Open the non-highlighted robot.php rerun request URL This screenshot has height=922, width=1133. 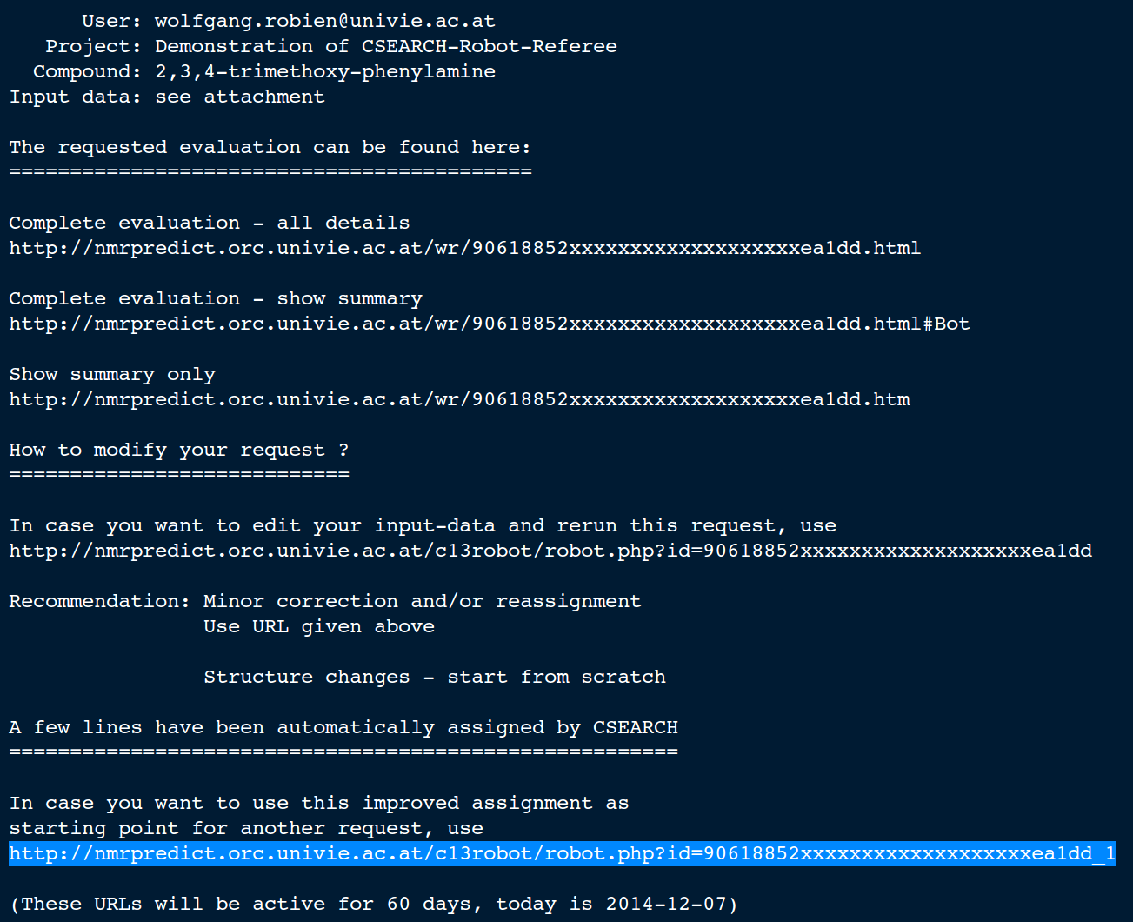pyautogui.click(x=550, y=551)
